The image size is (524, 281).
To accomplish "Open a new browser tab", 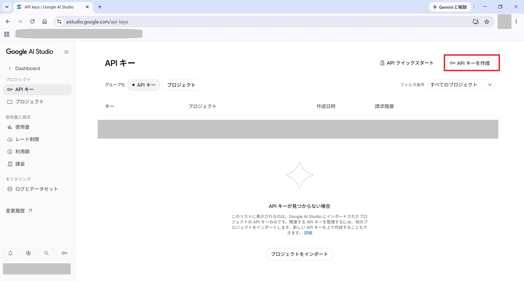I will pos(100,7).
